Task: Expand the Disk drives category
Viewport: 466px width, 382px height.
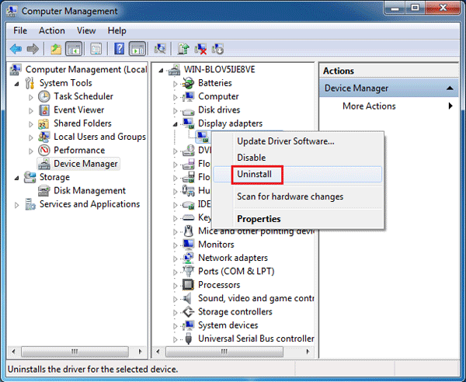Action: [176, 110]
